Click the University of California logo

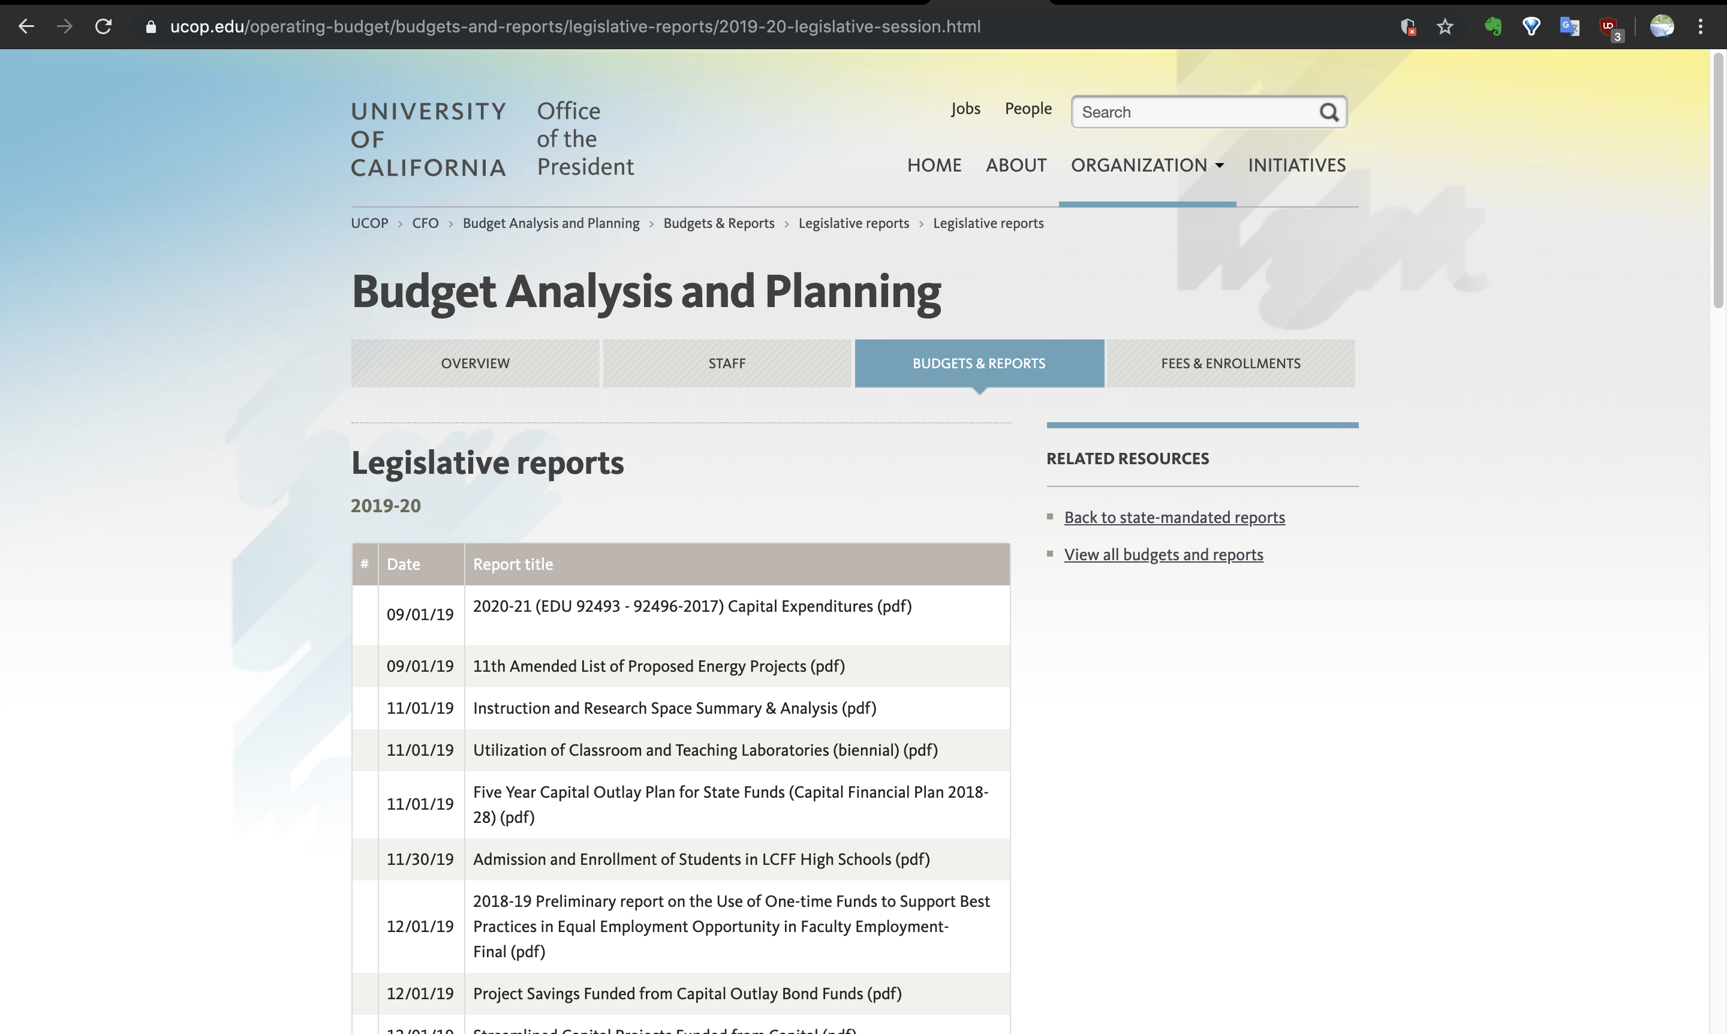pos(428,139)
